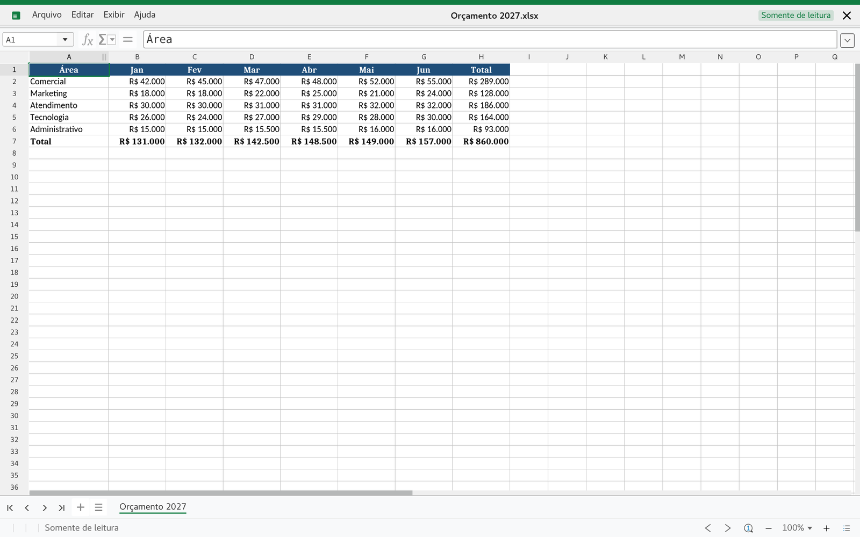
Task: Open the 100% zoom level dropdown
Action: click(x=797, y=528)
